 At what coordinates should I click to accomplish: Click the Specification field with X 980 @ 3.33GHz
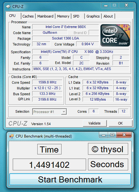coord(81,52)
